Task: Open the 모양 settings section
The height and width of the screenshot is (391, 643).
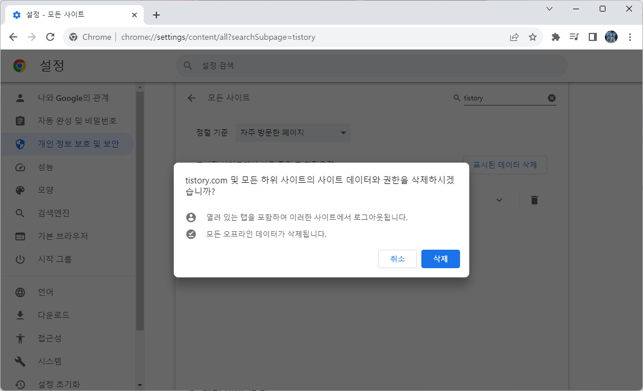Action: [x=68, y=190]
